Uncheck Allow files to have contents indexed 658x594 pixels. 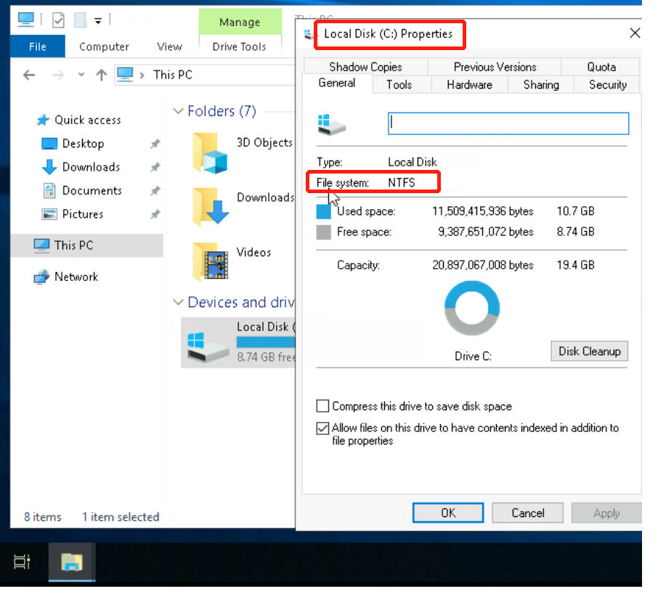tap(322, 428)
